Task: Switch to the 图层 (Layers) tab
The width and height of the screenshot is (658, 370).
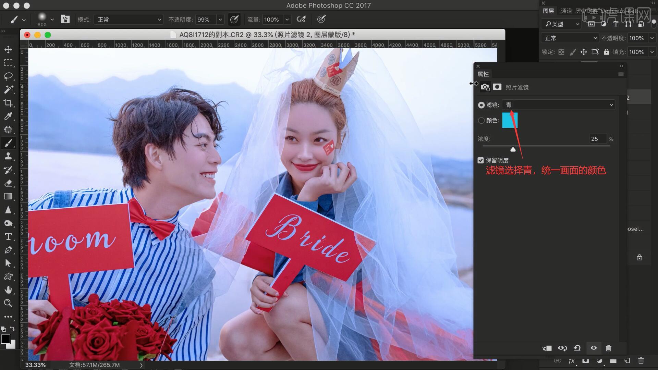Action: click(x=548, y=11)
